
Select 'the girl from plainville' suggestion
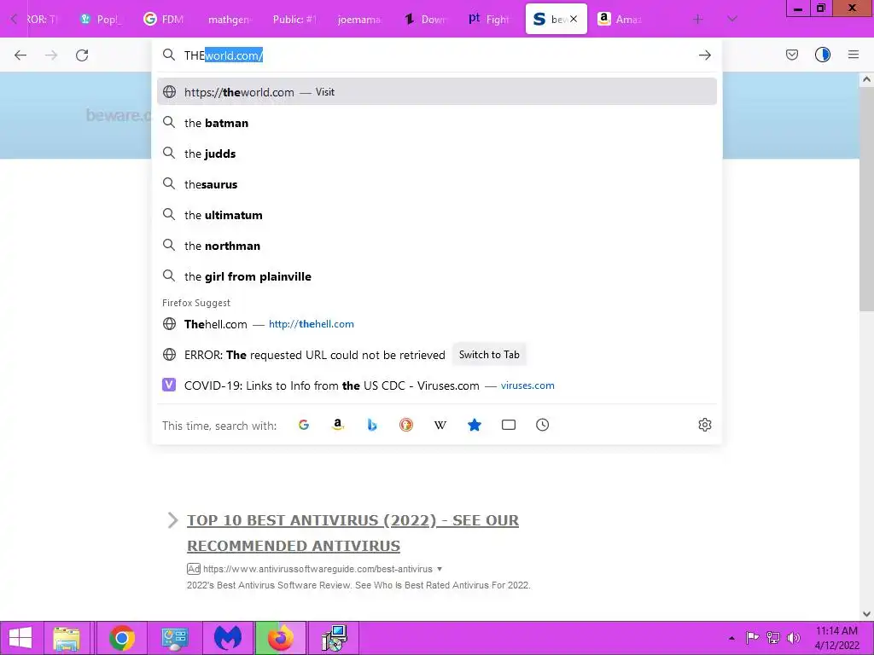[437, 276]
